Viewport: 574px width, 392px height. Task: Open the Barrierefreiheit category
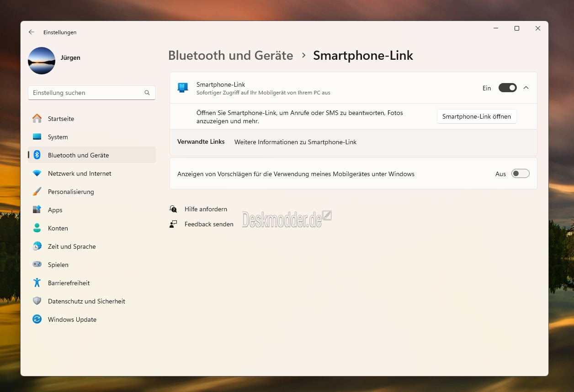point(92,283)
